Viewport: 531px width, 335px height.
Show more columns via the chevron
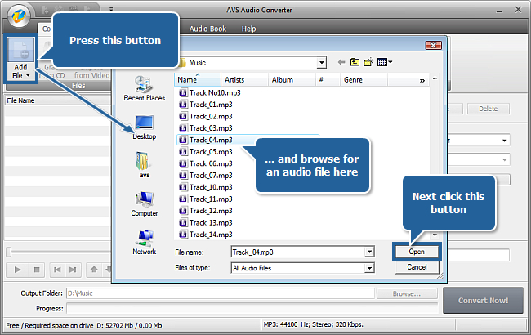[x=422, y=80]
